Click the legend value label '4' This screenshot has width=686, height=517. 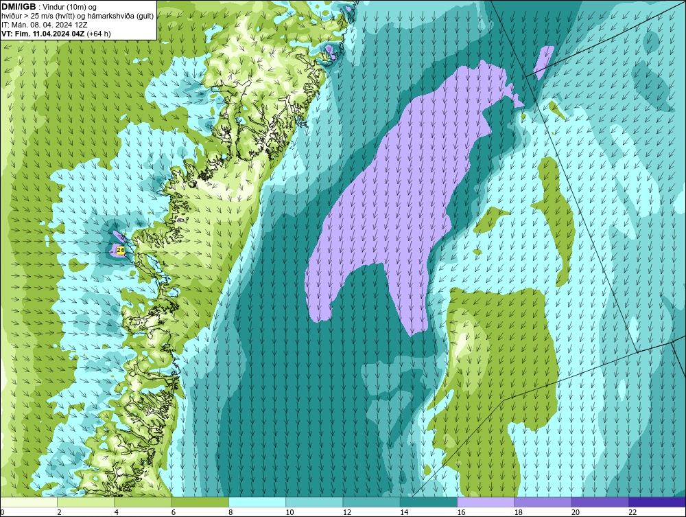tap(117, 512)
